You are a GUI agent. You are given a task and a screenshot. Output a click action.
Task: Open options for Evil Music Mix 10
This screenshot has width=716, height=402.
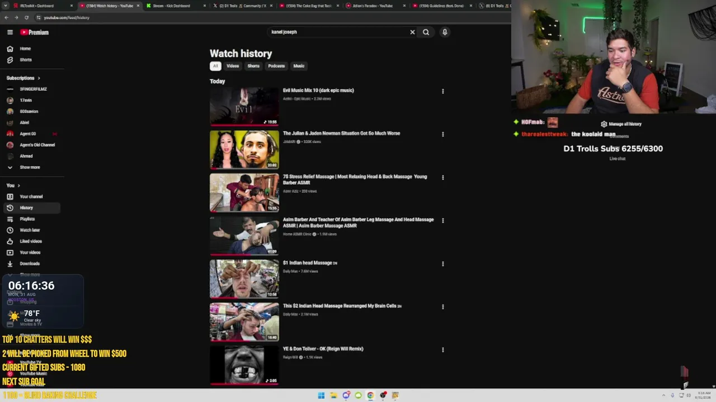(442, 91)
